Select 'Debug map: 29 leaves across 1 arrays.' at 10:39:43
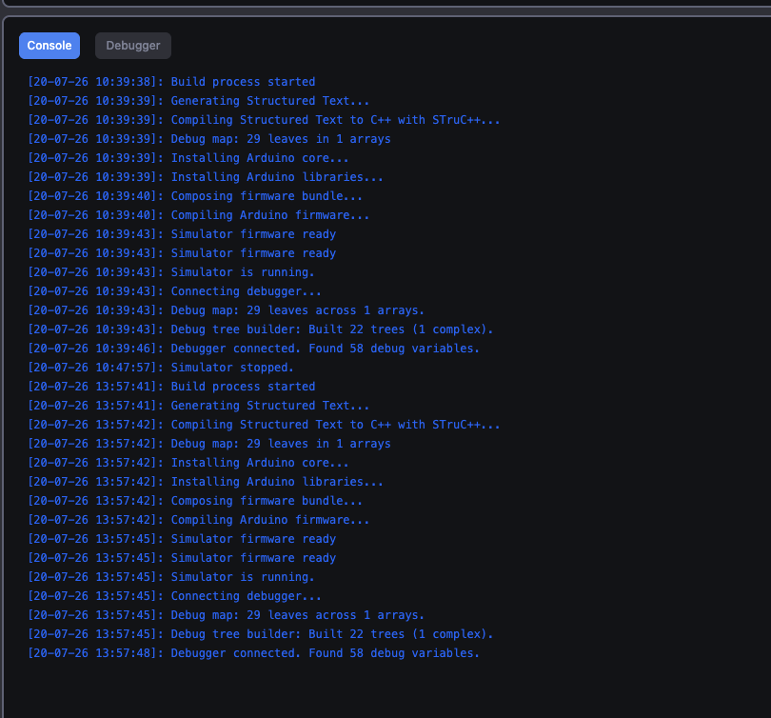Image resolution: width=771 pixels, height=718 pixels. [227, 310]
